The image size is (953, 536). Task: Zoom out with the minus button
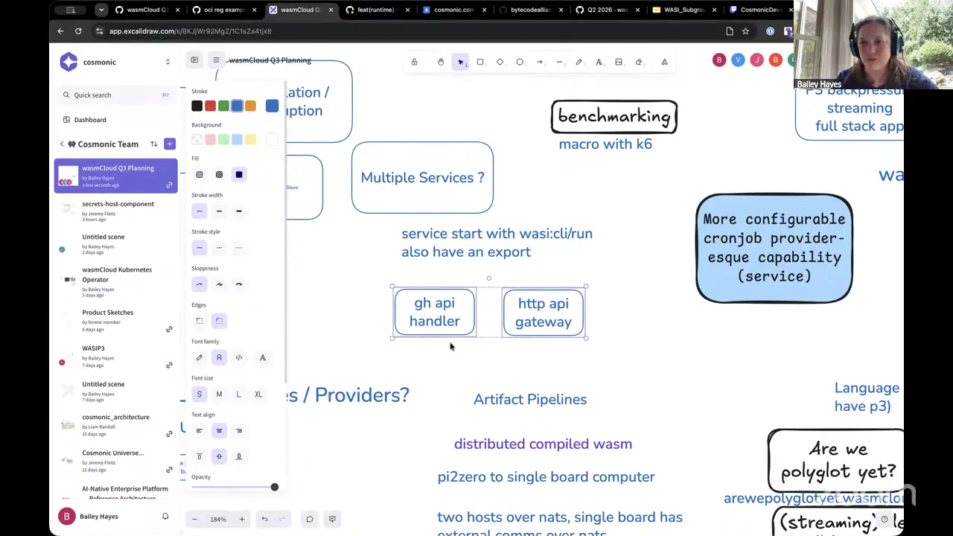click(194, 519)
